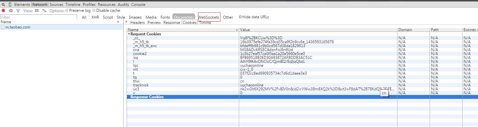Viewport: 478px width, 127px height.
Task: Open the Audits panel
Action: (x=123, y=5)
